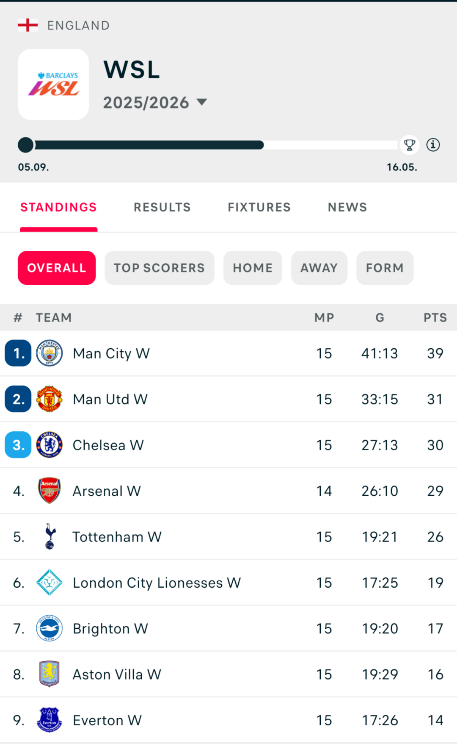Viewport: 457px width, 744px height.
Task: Open the RESULTS section
Action: pyautogui.click(x=162, y=207)
